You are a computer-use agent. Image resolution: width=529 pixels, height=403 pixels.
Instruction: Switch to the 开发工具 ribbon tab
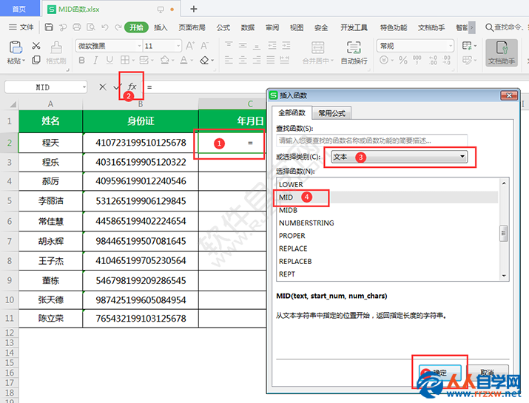pos(354,27)
